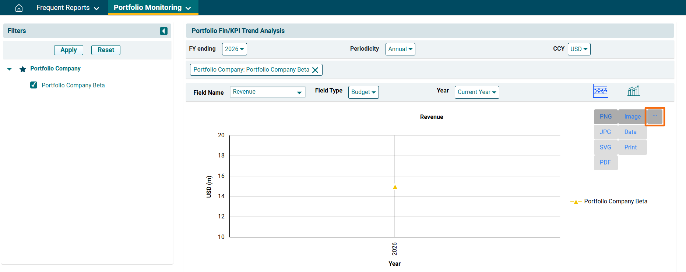Select the line chart view icon
This screenshot has width=686, height=272.
600,91
